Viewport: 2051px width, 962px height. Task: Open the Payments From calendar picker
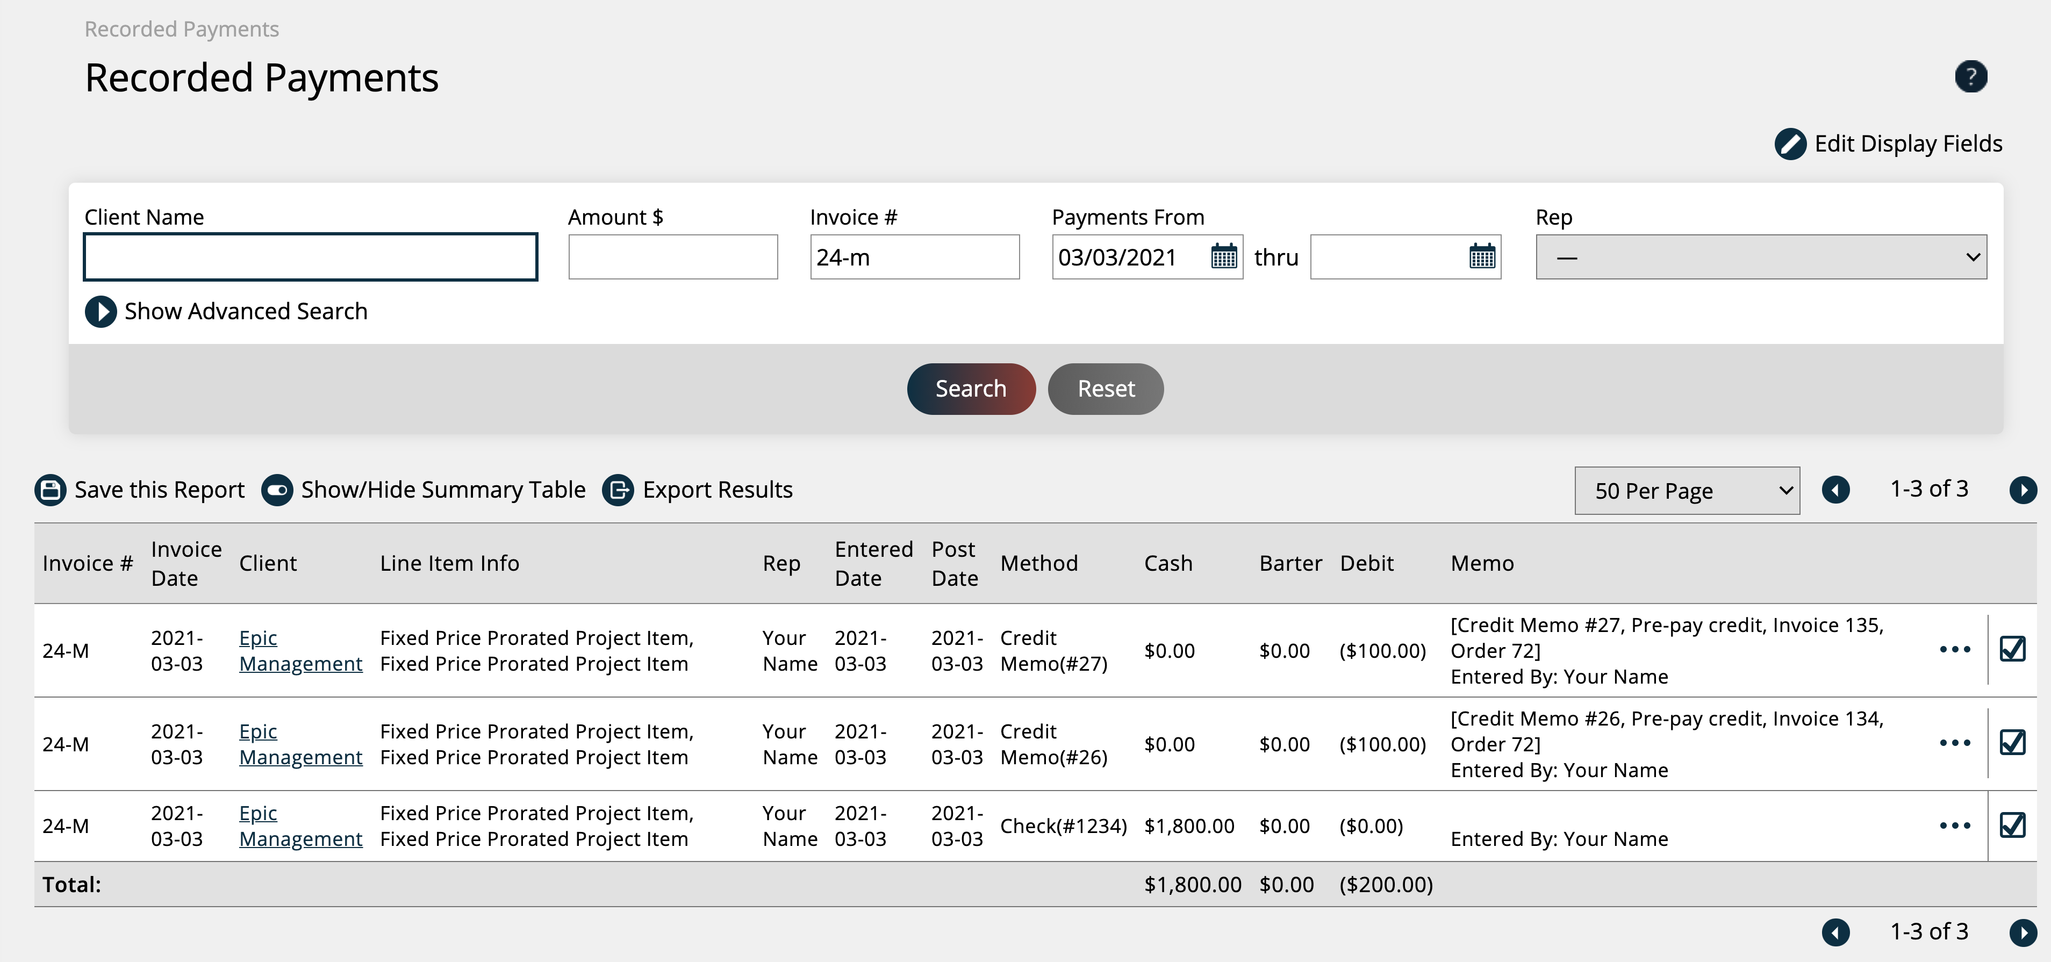(x=1224, y=256)
